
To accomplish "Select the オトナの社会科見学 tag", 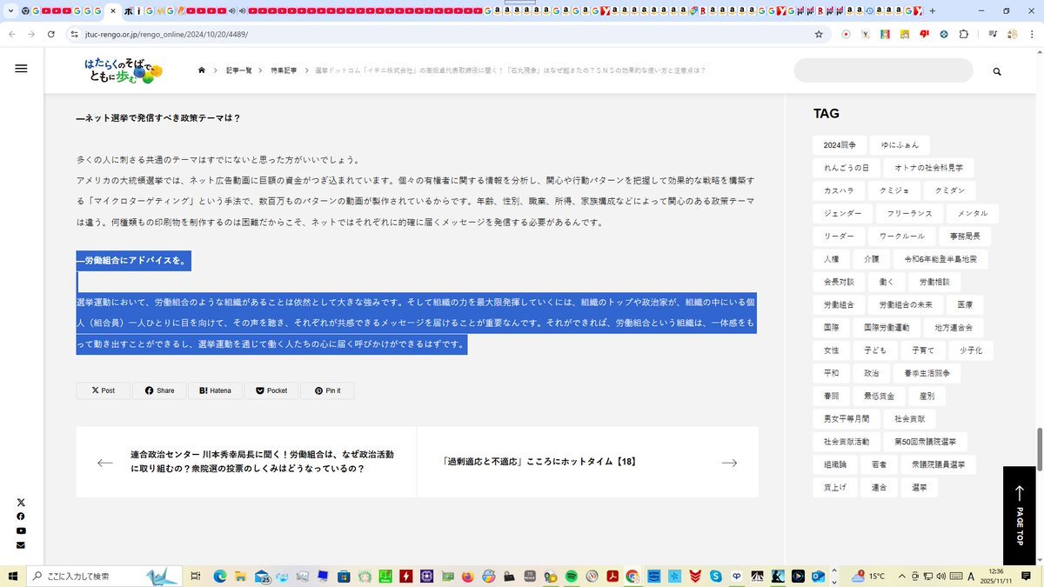I will (928, 168).
